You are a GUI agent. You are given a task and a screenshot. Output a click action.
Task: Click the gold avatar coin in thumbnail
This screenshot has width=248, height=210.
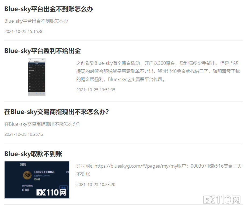(27, 175)
